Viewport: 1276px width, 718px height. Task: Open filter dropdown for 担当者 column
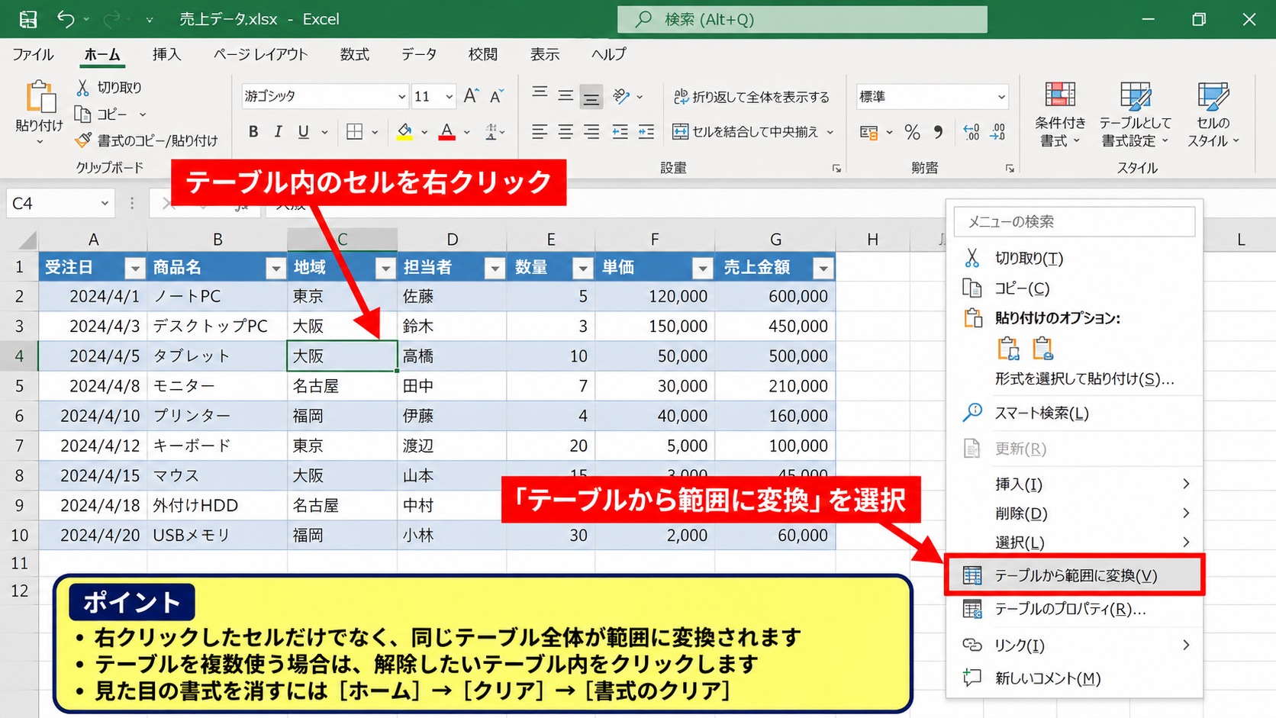click(495, 268)
